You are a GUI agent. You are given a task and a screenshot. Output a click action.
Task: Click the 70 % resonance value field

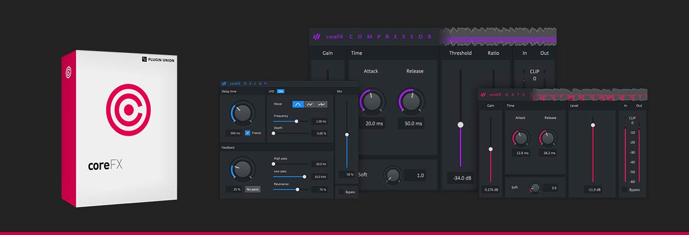click(x=319, y=189)
